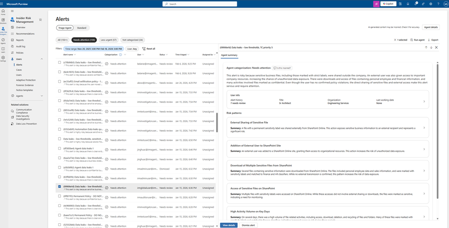Image resolution: width=449 pixels, height=228 pixels.
Task: Select checkbox for alert (0f362fc4)
Action: (60, 91)
